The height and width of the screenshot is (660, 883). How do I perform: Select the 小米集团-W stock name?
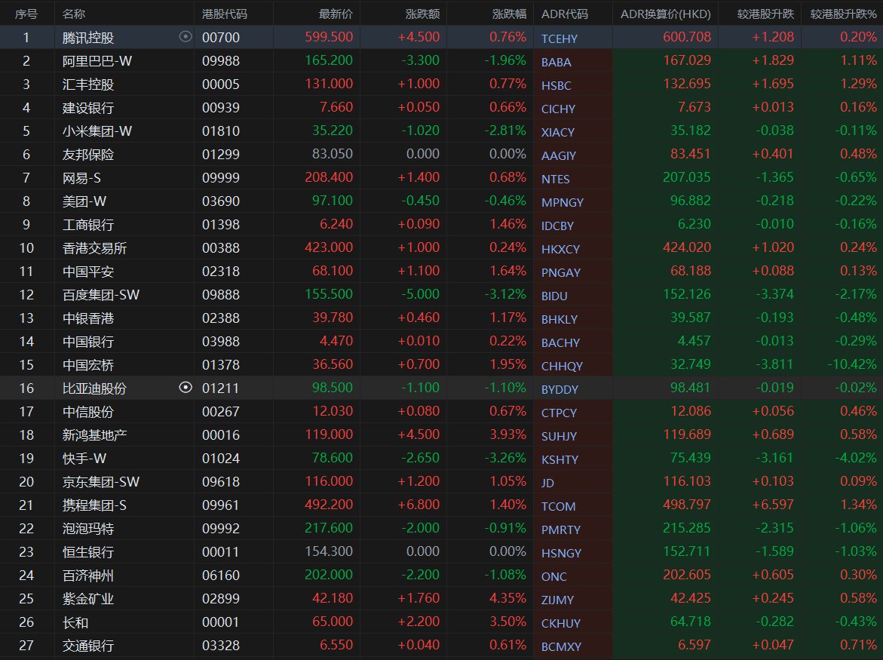tap(97, 131)
